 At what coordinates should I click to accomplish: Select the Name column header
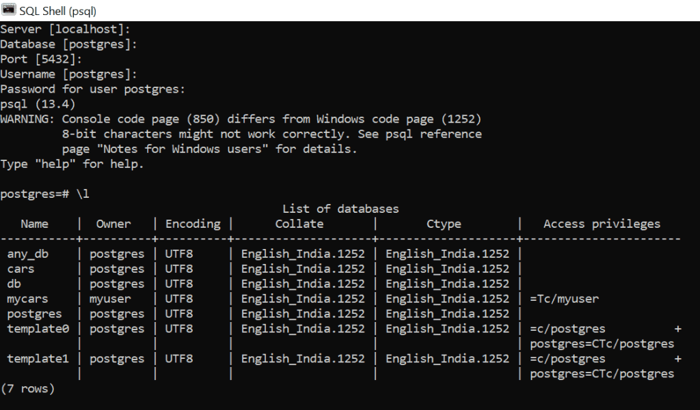(33, 224)
